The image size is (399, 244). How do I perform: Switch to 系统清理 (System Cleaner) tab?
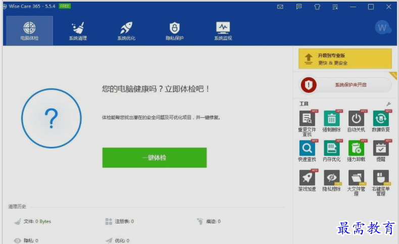click(x=78, y=31)
